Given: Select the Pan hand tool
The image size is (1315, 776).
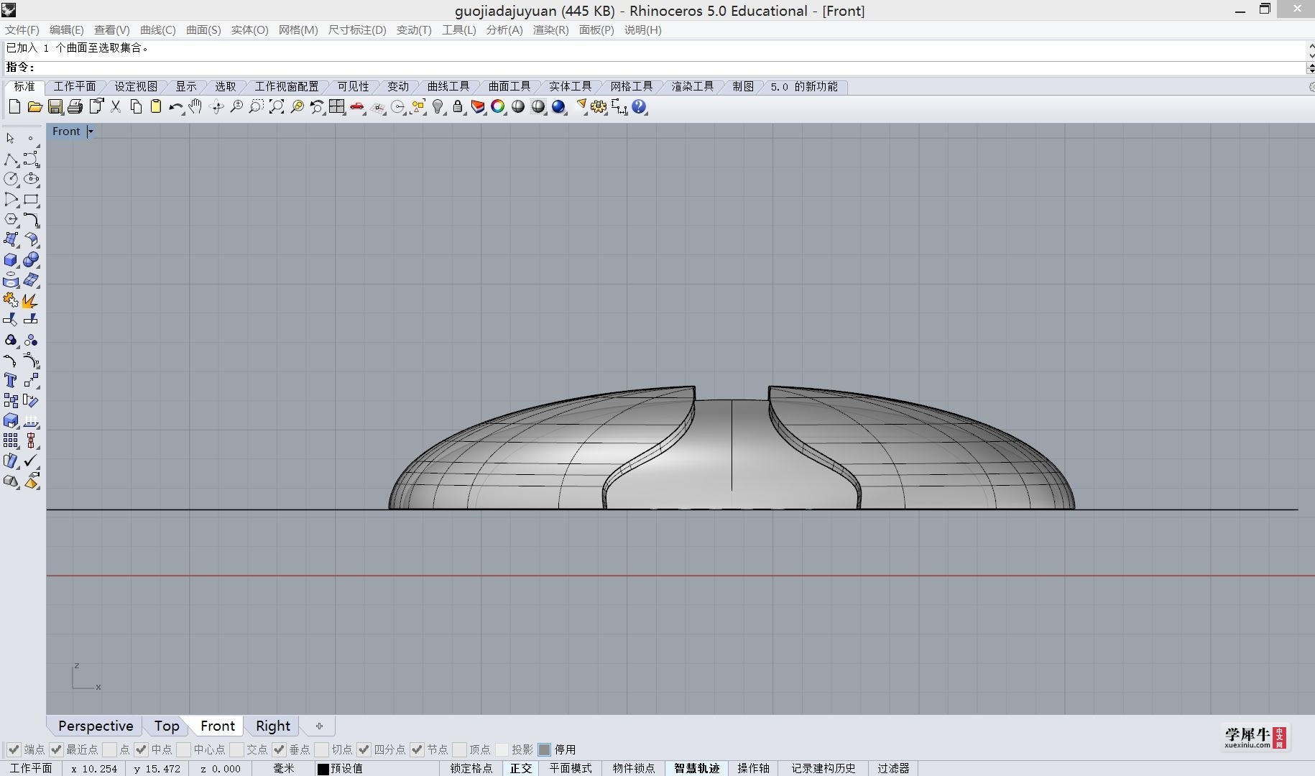Looking at the screenshot, I should 195,107.
